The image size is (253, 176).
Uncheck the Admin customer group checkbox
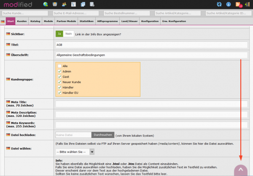pos(59,71)
